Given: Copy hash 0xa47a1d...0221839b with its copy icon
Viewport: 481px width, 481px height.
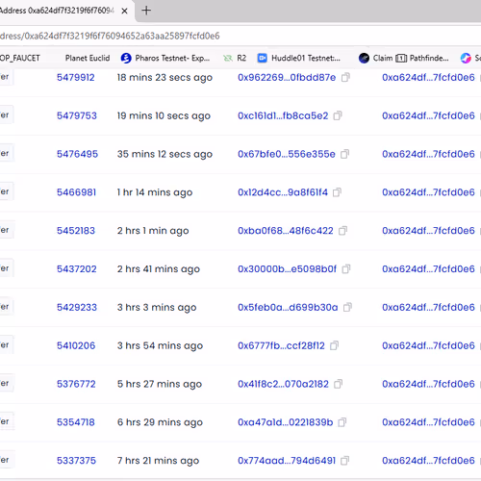Looking at the screenshot, I should coord(342,422).
